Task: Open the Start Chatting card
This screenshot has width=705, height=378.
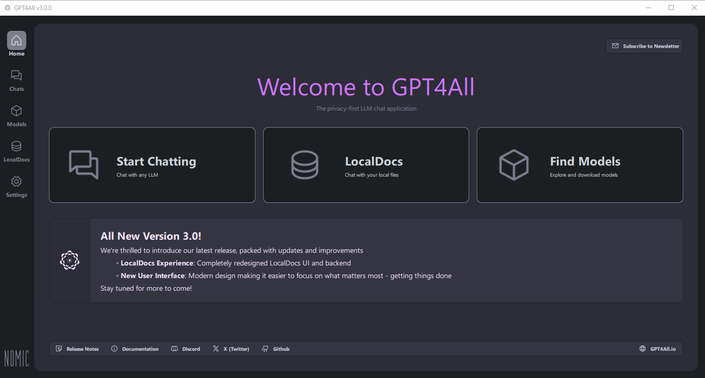Action: [152, 165]
